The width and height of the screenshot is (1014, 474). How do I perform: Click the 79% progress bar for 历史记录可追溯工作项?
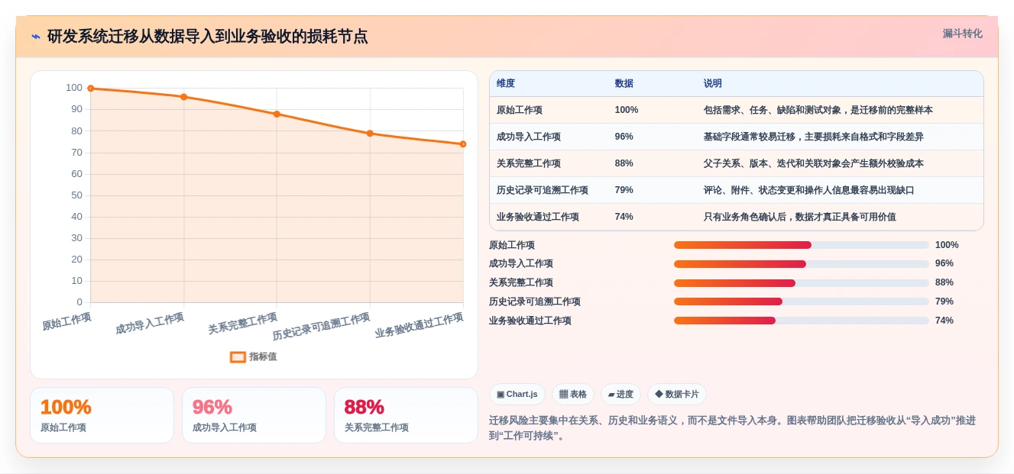coord(802,301)
